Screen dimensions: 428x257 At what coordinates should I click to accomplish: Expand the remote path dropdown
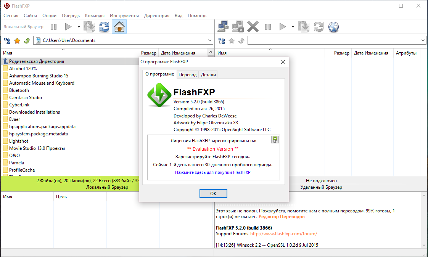(423, 40)
